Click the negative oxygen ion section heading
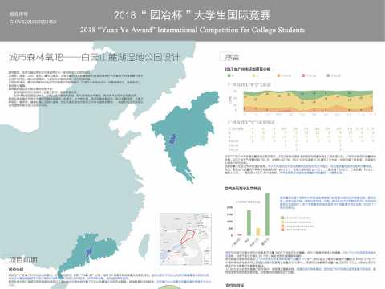385x289 pixels. (242, 189)
